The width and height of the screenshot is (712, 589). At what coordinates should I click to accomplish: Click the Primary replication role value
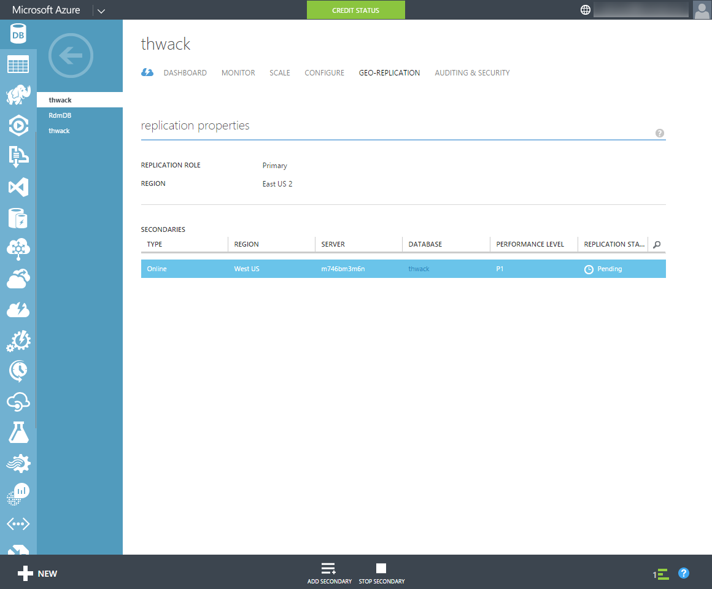(x=275, y=166)
